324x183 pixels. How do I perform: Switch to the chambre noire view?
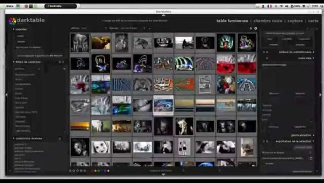pos(268,21)
